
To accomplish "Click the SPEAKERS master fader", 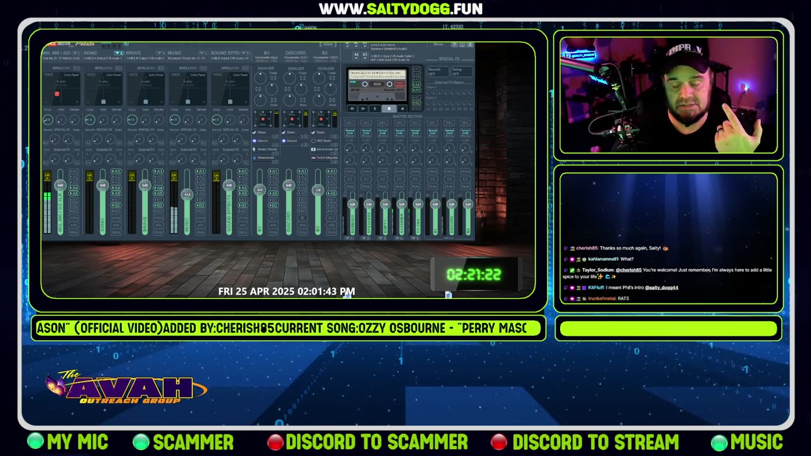I will tap(369, 204).
